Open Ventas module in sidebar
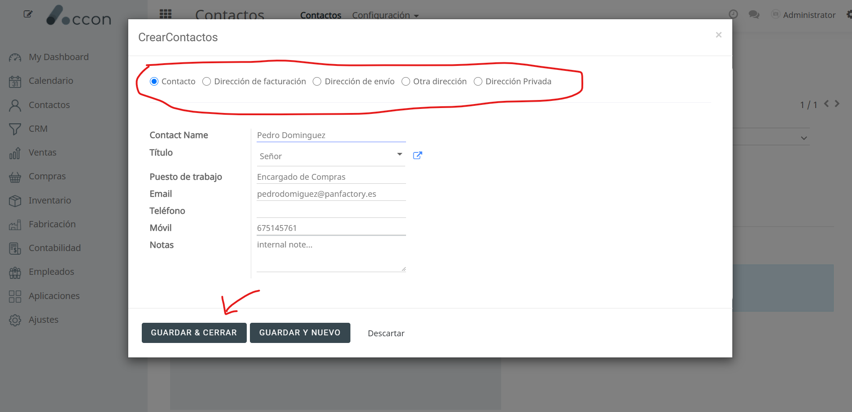852x412 pixels. [43, 152]
